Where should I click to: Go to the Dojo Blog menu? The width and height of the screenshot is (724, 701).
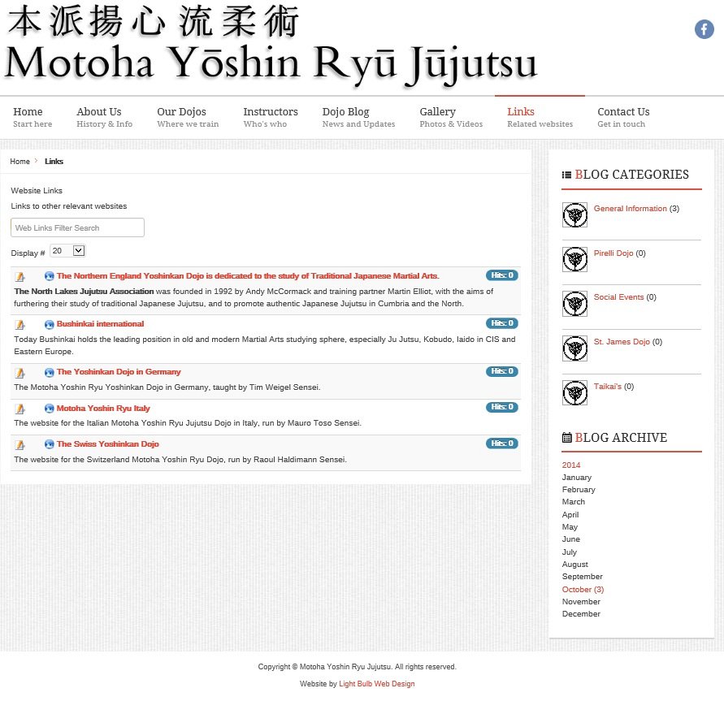tap(358, 117)
